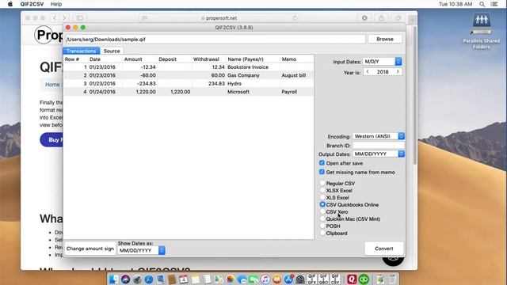Toggle Safari sidebar button
507x285 pixels.
pyautogui.click(x=79, y=17)
